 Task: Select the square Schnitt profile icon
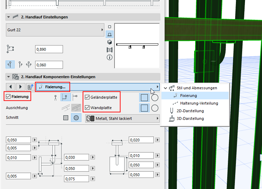[x=66, y=118]
